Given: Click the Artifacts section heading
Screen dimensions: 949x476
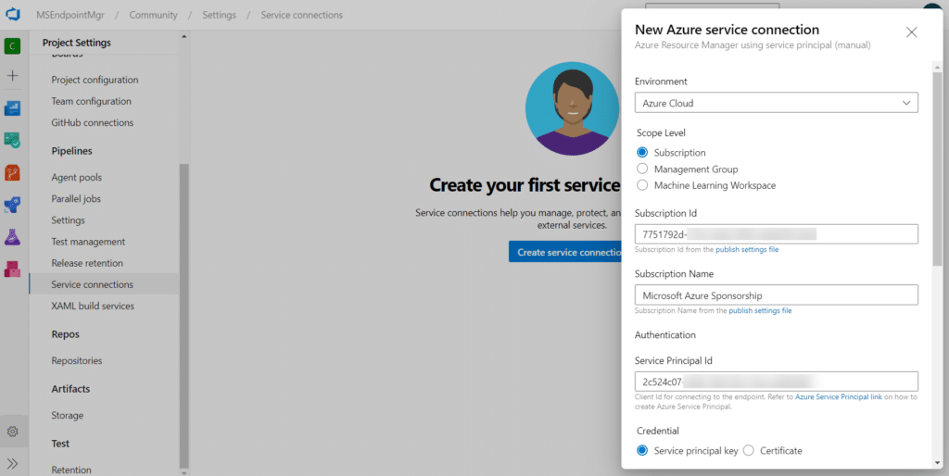Looking at the screenshot, I should tap(70, 389).
